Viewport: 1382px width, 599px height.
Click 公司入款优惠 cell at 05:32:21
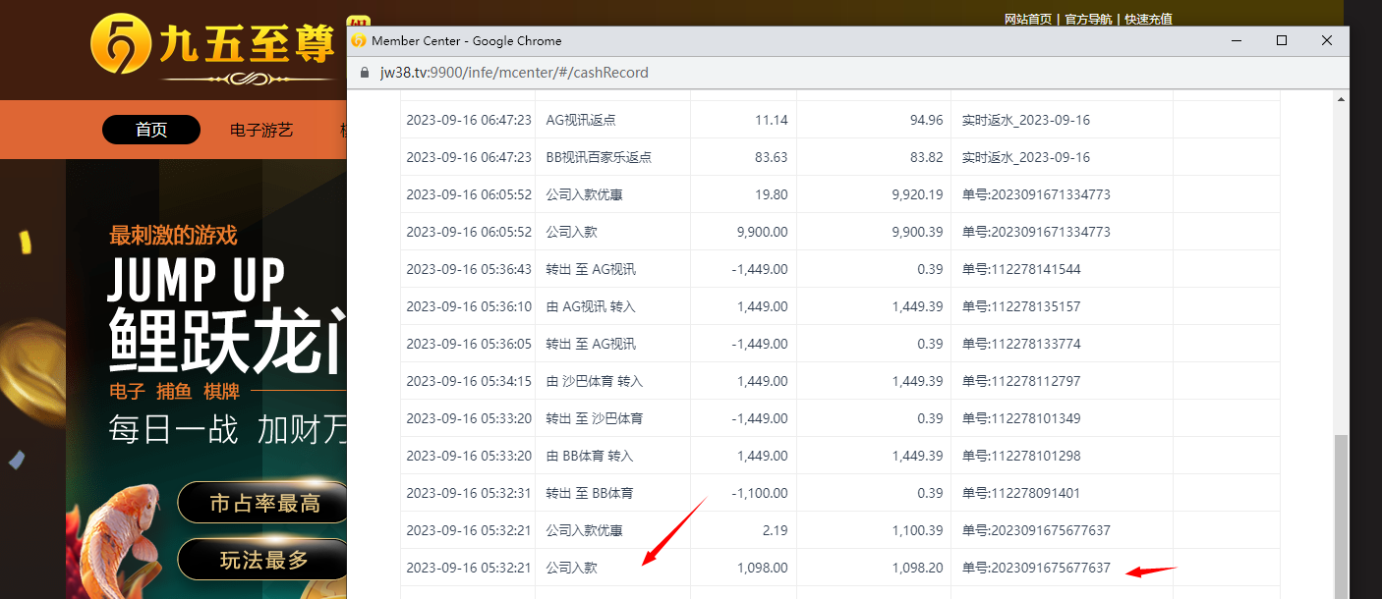[x=612, y=530]
